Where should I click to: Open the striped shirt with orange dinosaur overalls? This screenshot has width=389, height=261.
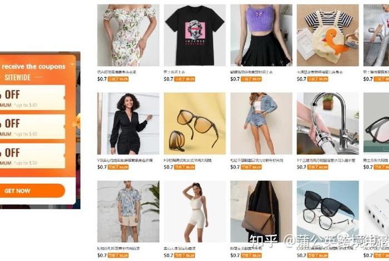pos(328,35)
